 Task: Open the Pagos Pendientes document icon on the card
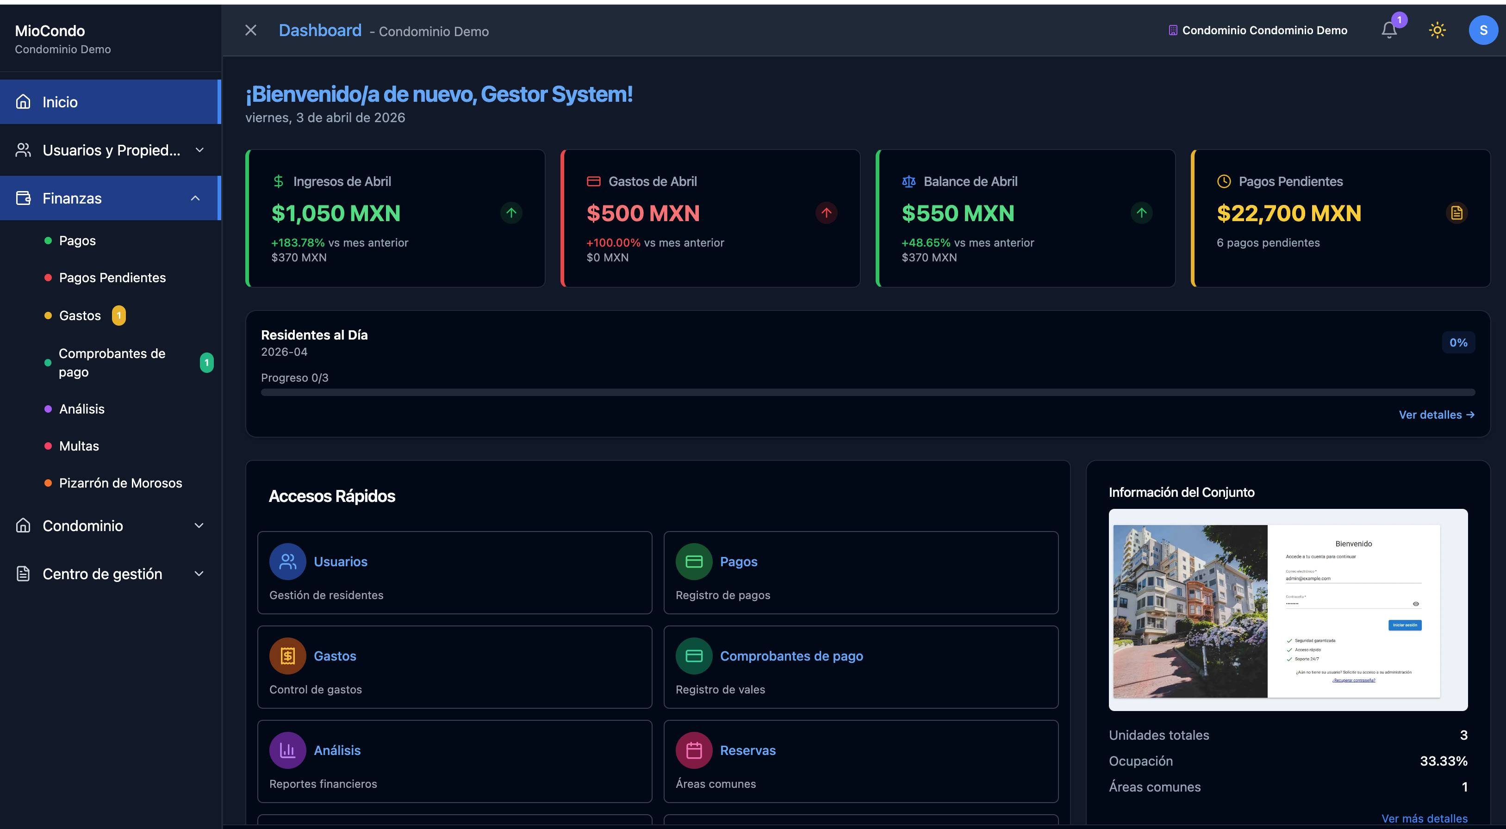click(x=1456, y=213)
